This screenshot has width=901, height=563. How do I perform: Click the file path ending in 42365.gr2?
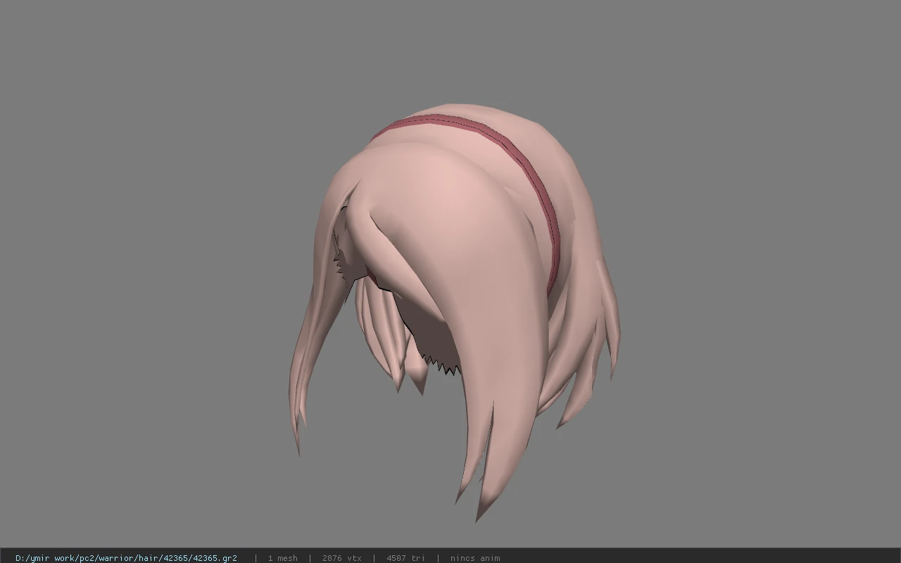click(x=126, y=558)
